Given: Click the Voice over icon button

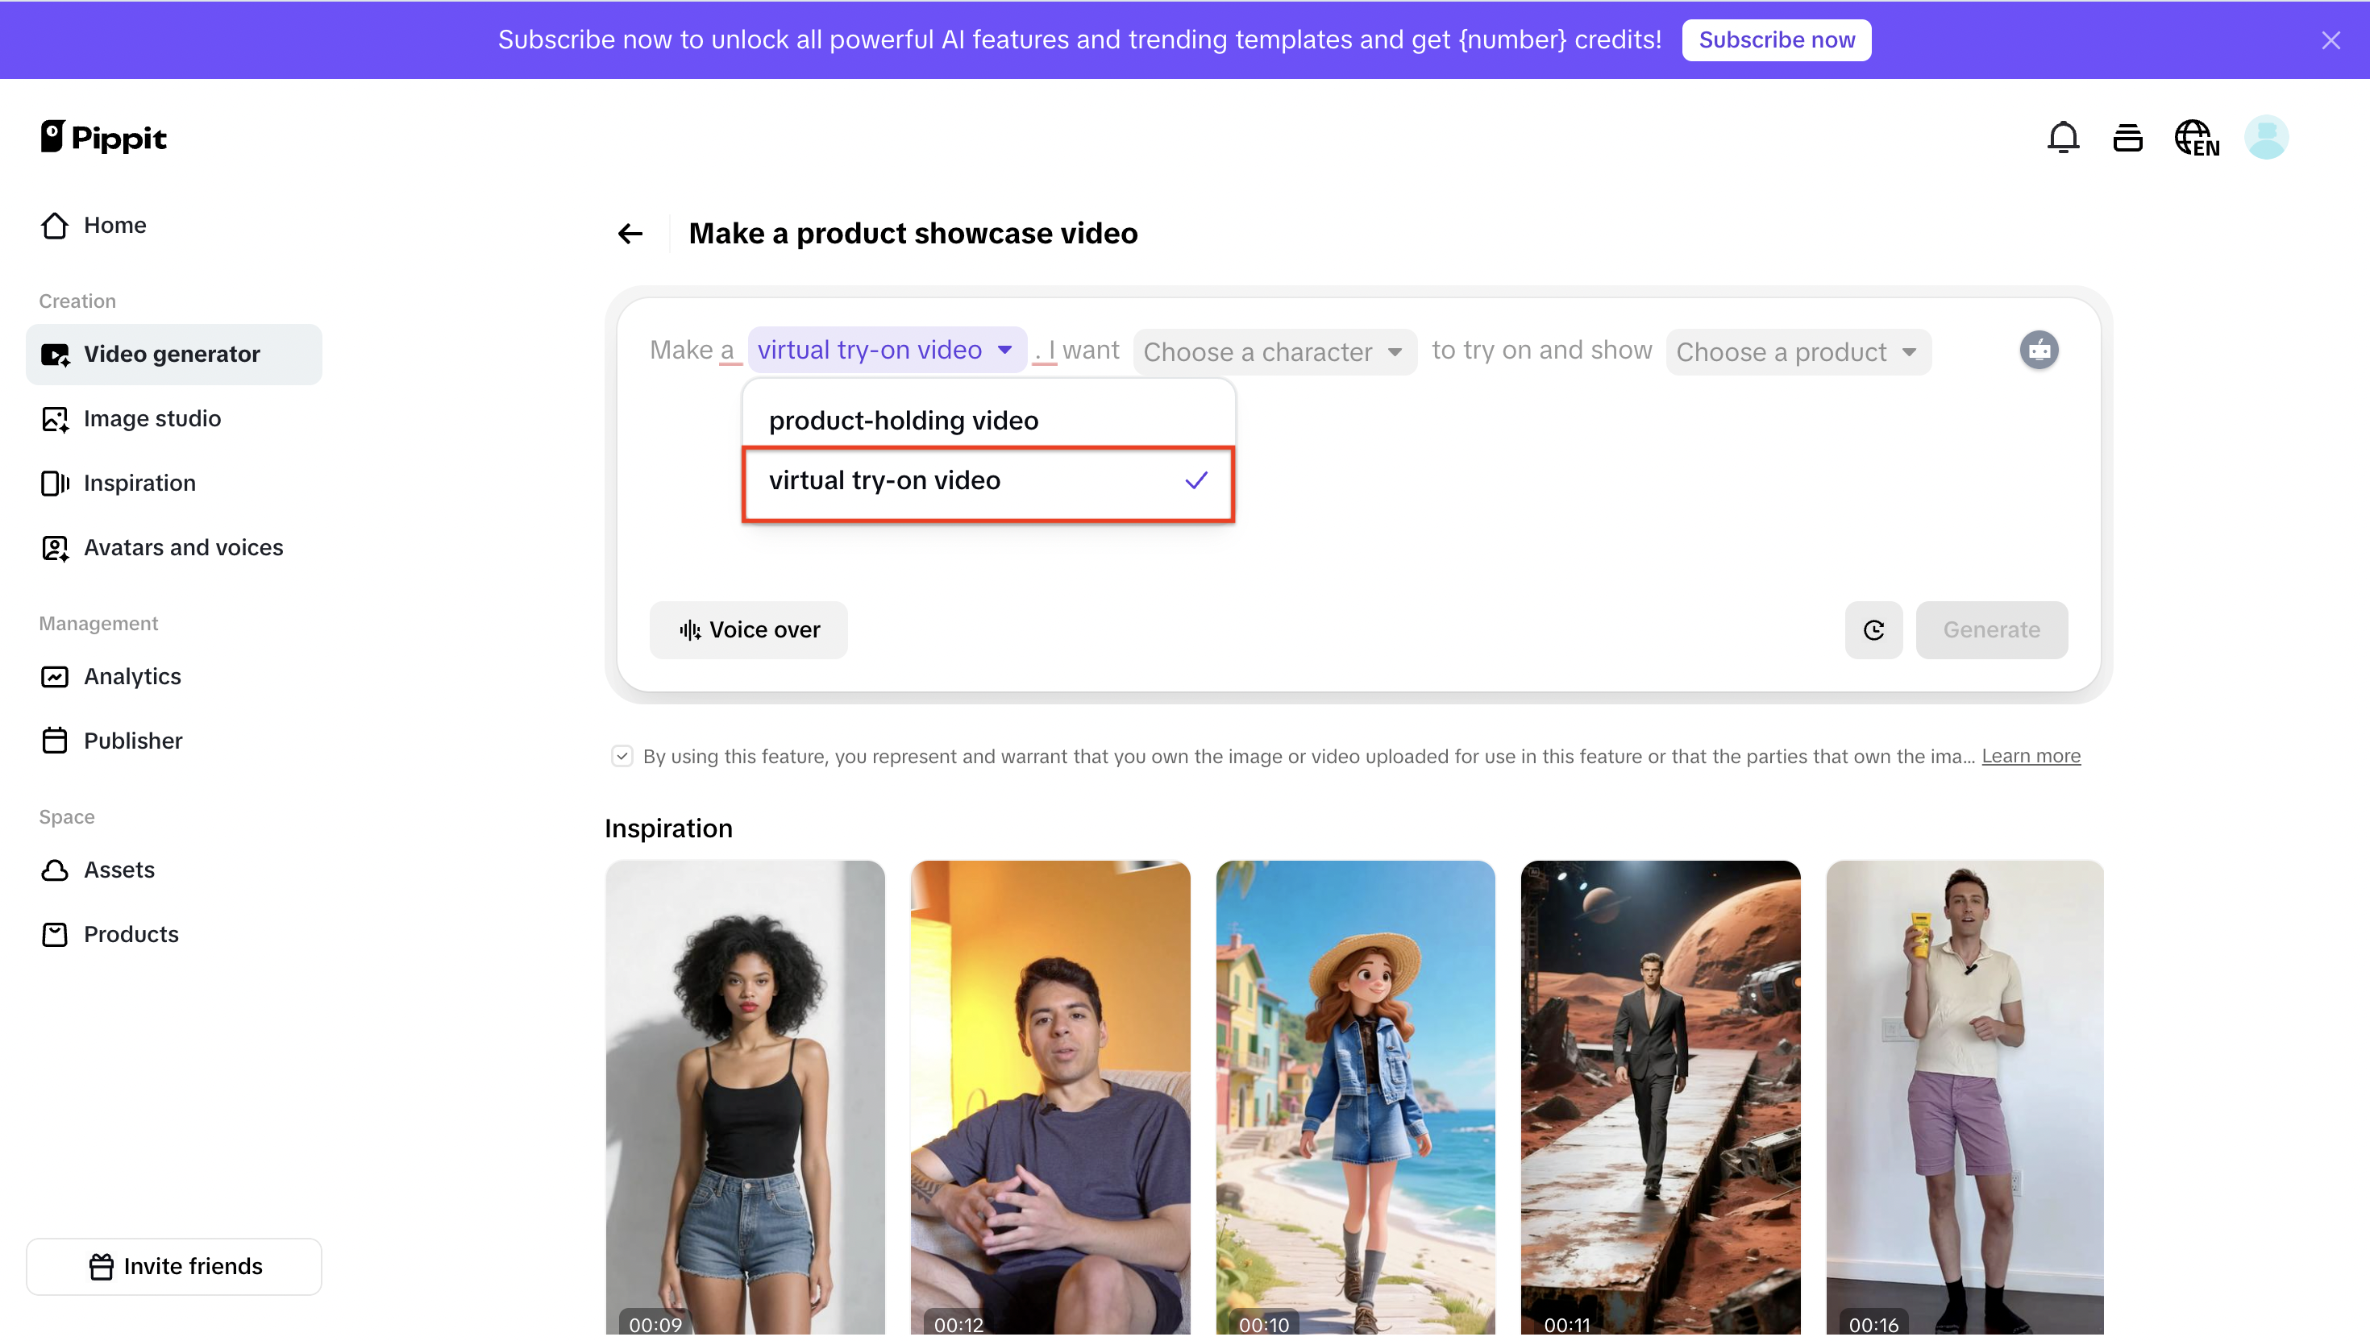Looking at the screenshot, I should click(690, 630).
